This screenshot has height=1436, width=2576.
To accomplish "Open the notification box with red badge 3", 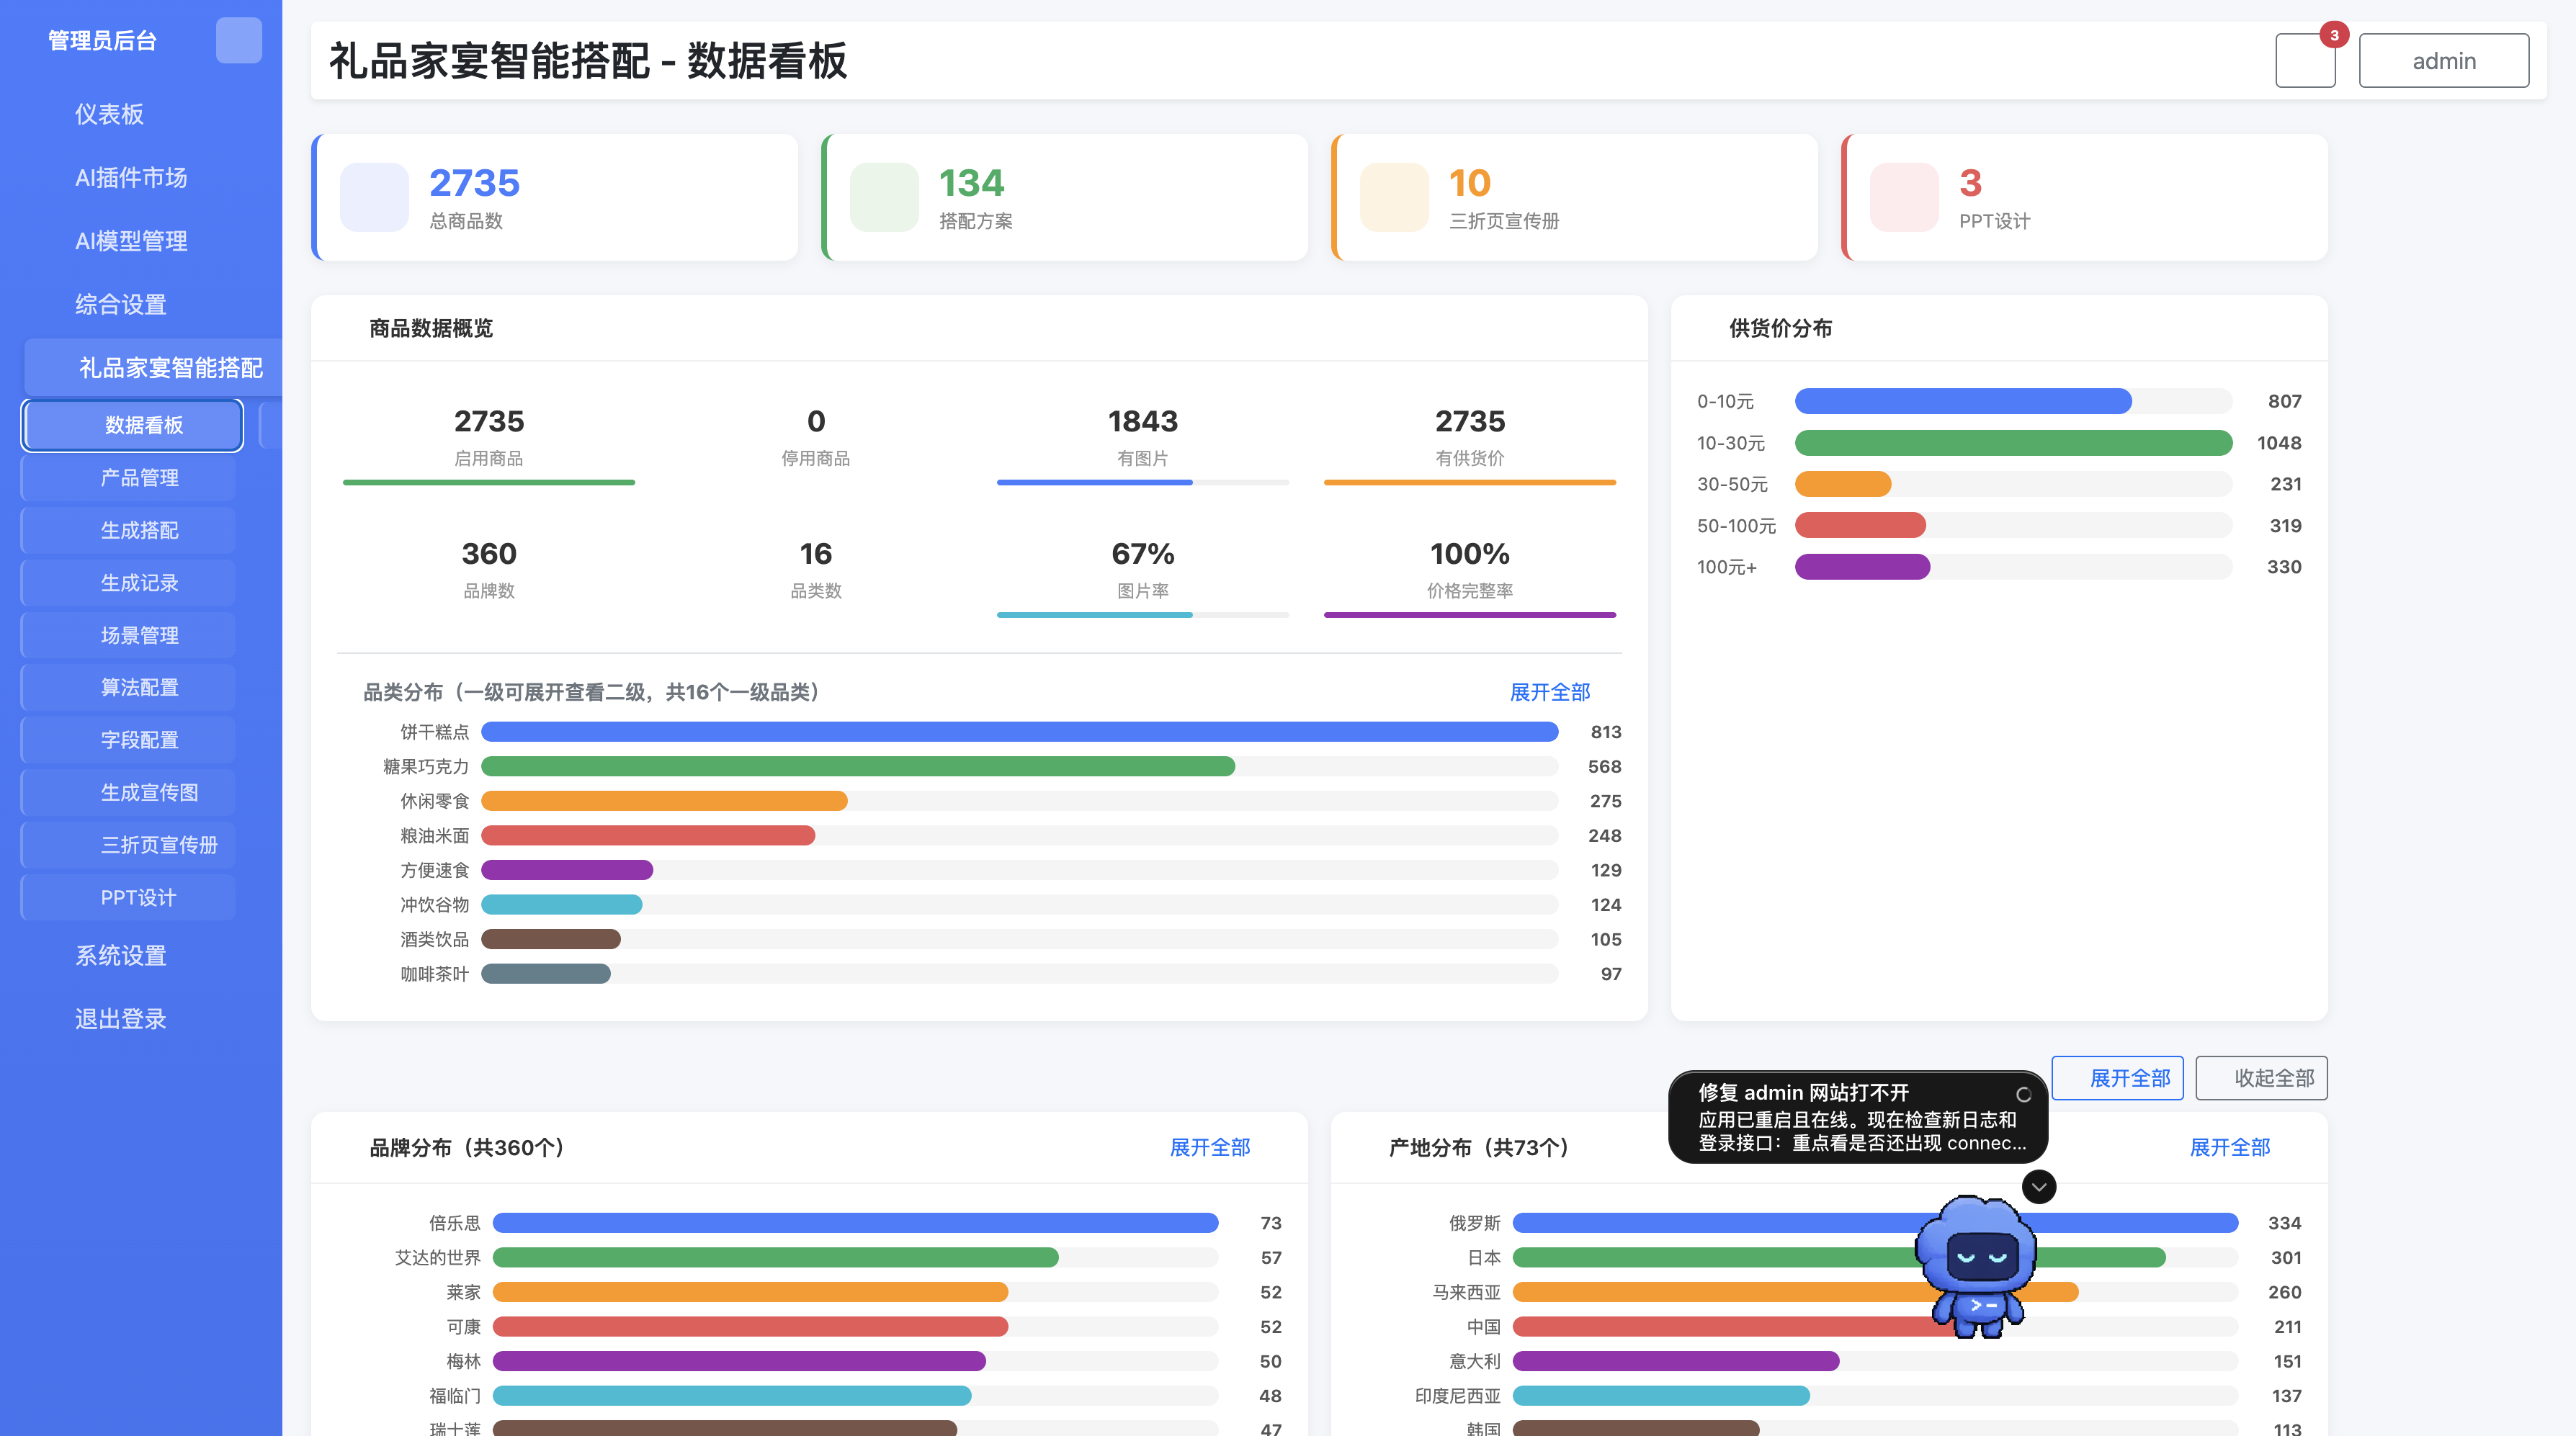I will [x=2305, y=60].
